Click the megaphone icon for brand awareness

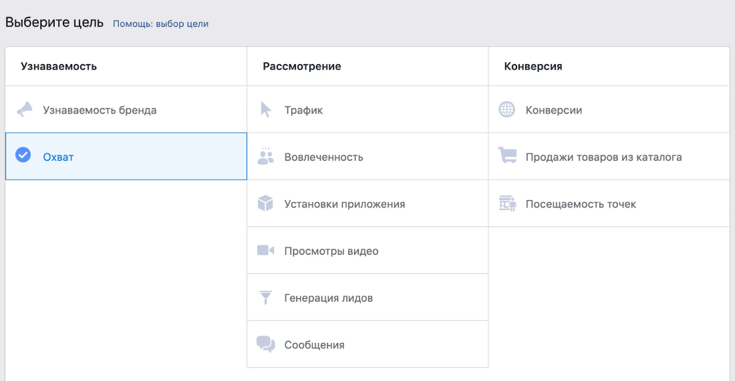pyautogui.click(x=25, y=109)
